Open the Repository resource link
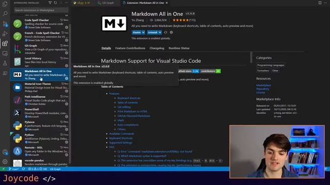330x185 pixels. [x=262, y=89]
